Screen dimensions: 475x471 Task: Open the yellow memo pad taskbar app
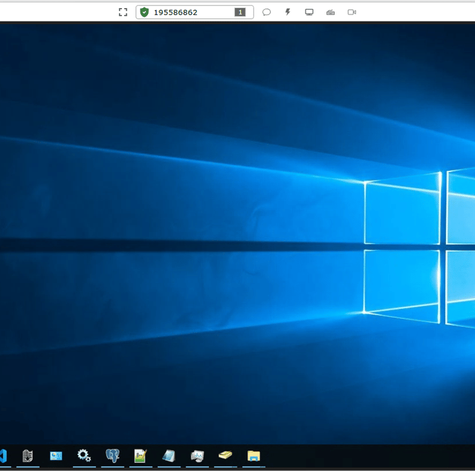(225, 456)
